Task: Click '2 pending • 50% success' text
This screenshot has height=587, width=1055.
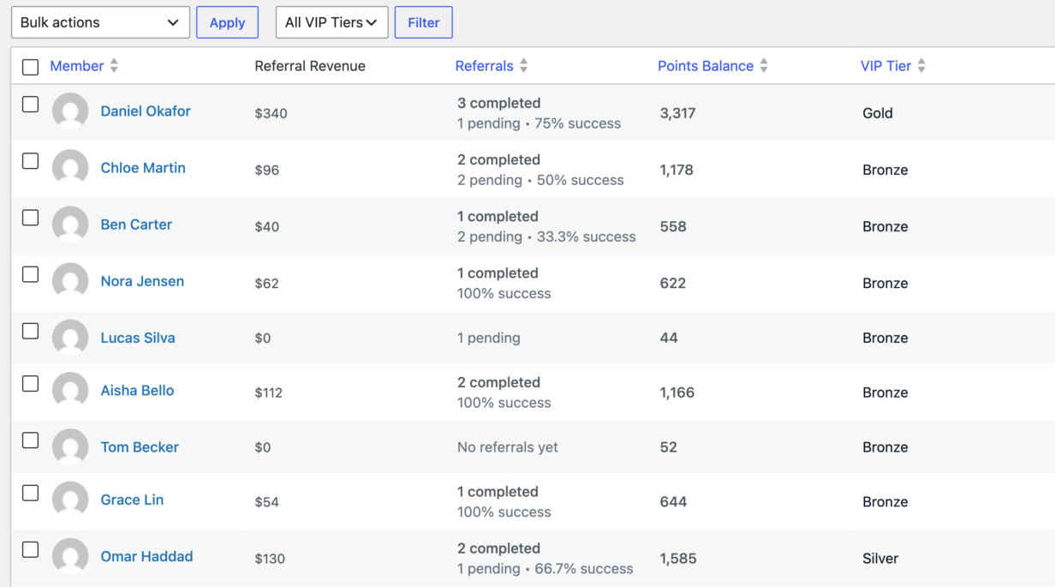Action: coord(540,180)
